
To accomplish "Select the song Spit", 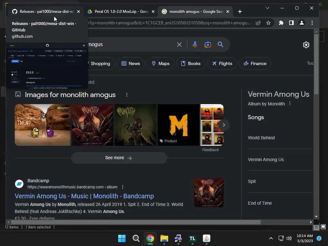I will pyautogui.click(x=252, y=181).
